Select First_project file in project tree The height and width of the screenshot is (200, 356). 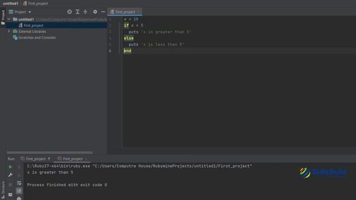[33, 26]
